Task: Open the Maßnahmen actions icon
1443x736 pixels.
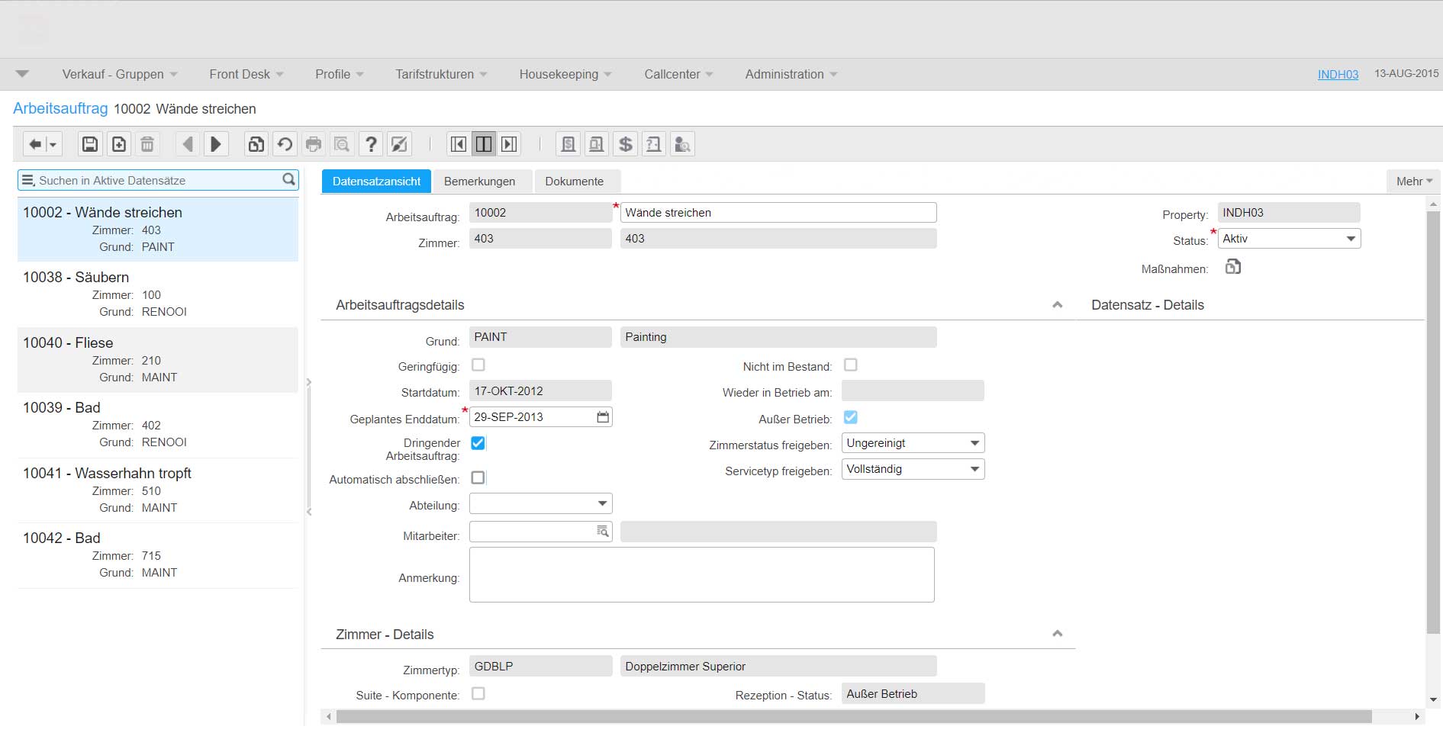Action: (x=1232, y=267)
